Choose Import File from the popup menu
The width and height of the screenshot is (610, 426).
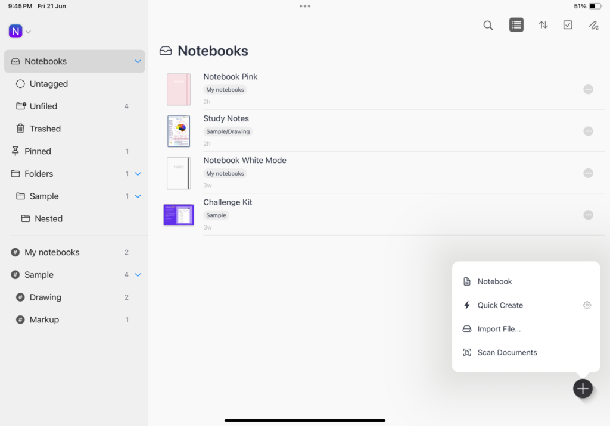click(x=498, y=328)
